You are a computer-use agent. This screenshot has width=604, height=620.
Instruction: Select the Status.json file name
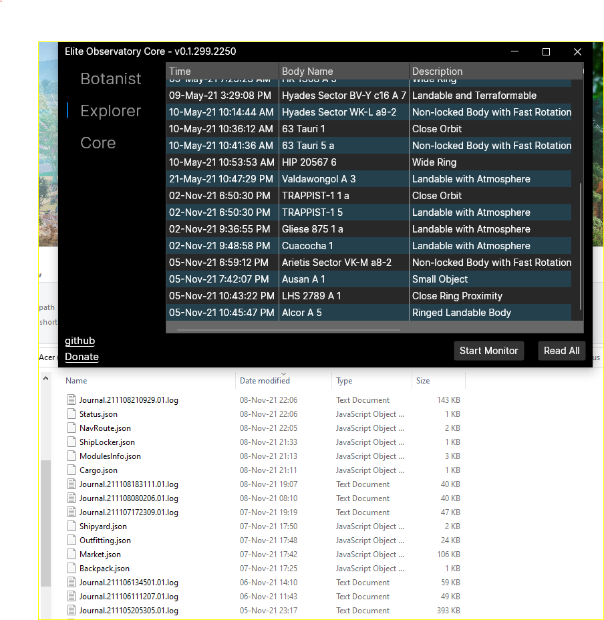[x=98, y=414]
